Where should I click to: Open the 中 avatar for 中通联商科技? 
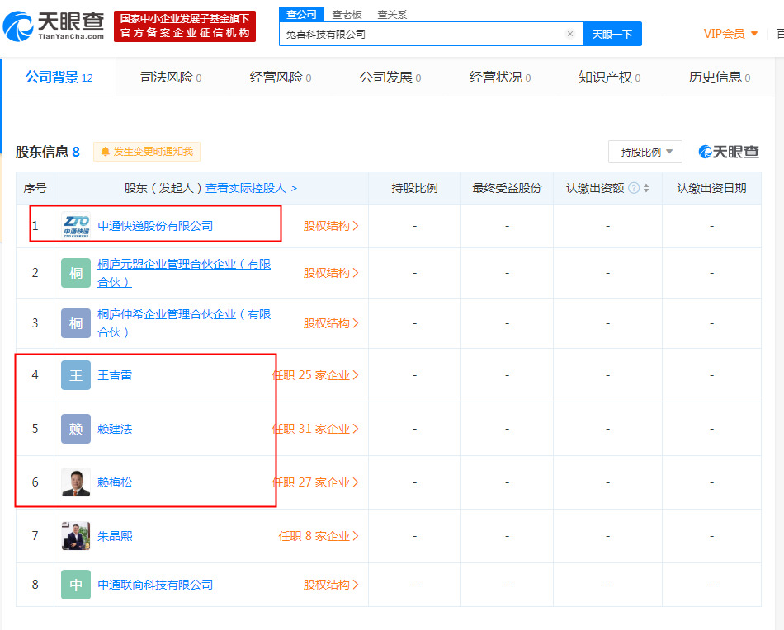pyautogui.click(x=75, y=585)
